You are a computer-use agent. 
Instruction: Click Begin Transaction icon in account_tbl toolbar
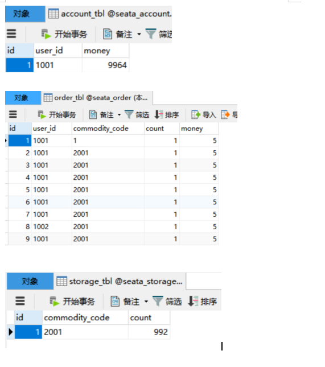click(x=46, y=34)
